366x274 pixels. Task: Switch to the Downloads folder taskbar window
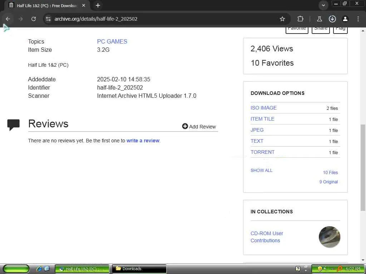tap(139, 269)
